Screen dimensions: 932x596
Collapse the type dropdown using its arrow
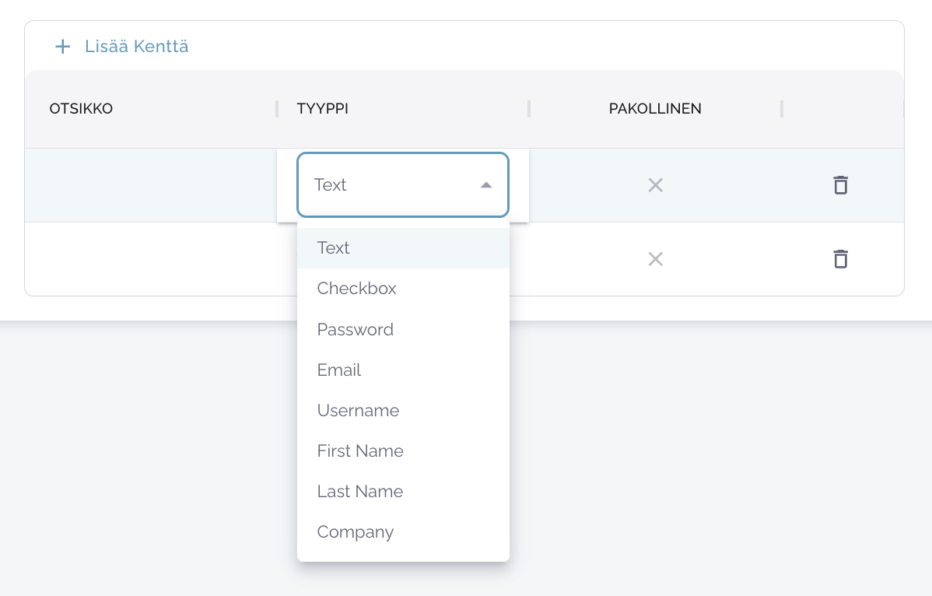pyautogui.click(x=486, y=185)
